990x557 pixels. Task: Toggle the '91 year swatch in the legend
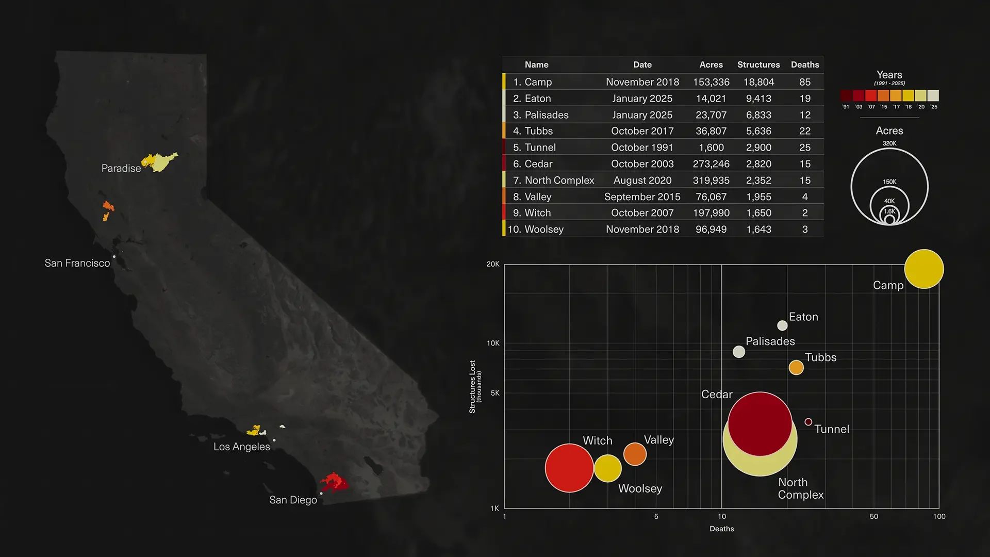[845, 97]
